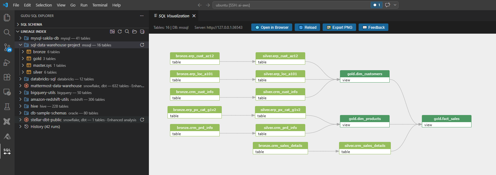The image size is (496, 175).
Task: Open the Selection menu
Action: (x=44, y=5)
